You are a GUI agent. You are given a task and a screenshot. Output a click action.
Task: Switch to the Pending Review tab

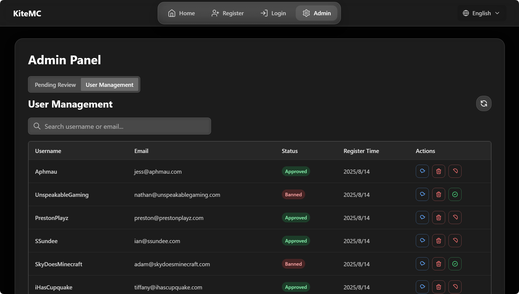pos(55,85)
